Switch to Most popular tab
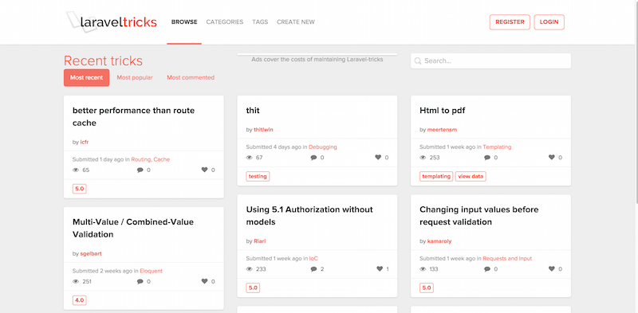This screenshot has height=313, width=638. point(135,77)
